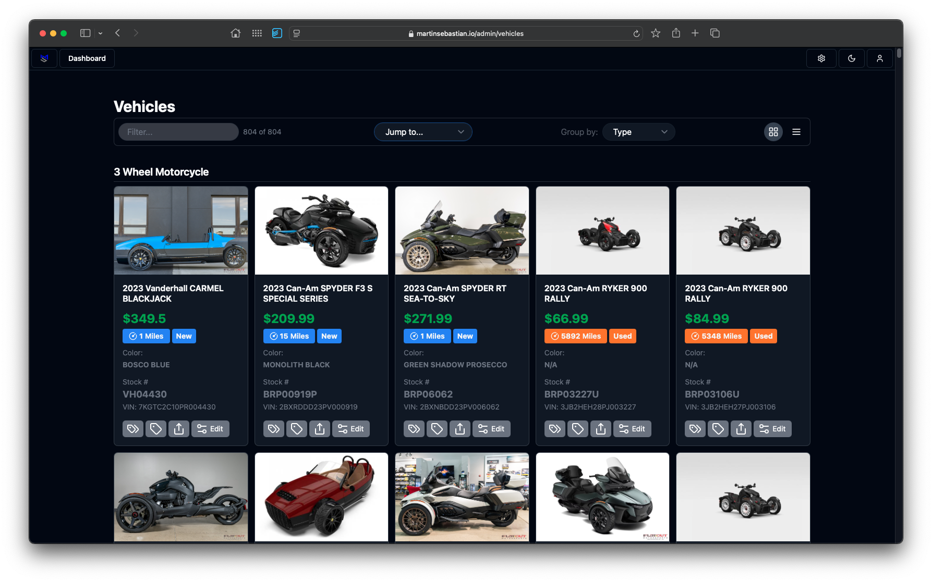
Task: Edit the RYKER 900 RALLY stock BRP03106U
Action: coord(772,429)
